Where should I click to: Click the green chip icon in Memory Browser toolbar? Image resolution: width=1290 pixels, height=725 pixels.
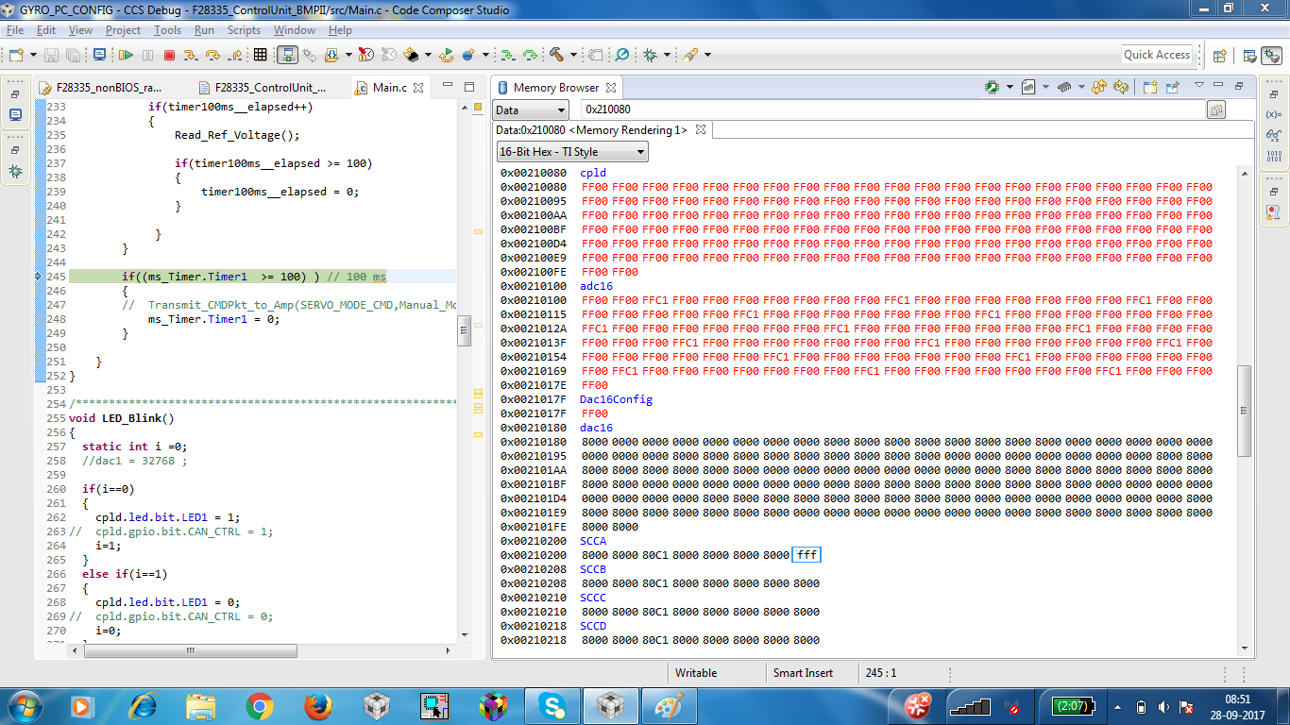(x=993, y=87)
